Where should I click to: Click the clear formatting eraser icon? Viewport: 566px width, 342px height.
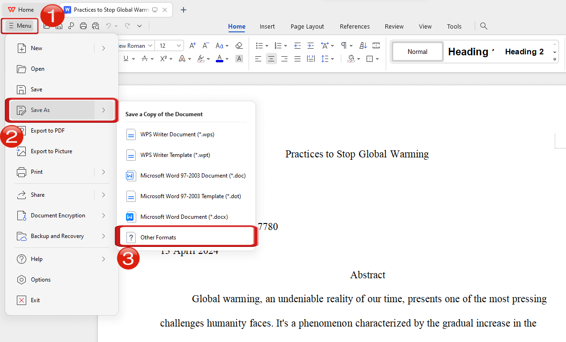point(239,45)
